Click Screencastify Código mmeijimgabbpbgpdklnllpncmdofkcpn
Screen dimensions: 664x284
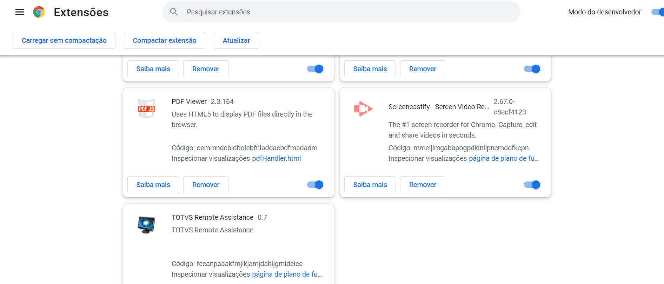(x=459, y=148)
